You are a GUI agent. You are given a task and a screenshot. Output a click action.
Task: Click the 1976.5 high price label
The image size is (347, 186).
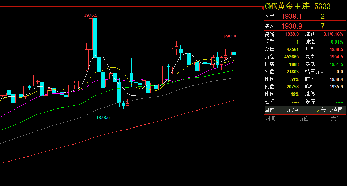click(91, 15)
